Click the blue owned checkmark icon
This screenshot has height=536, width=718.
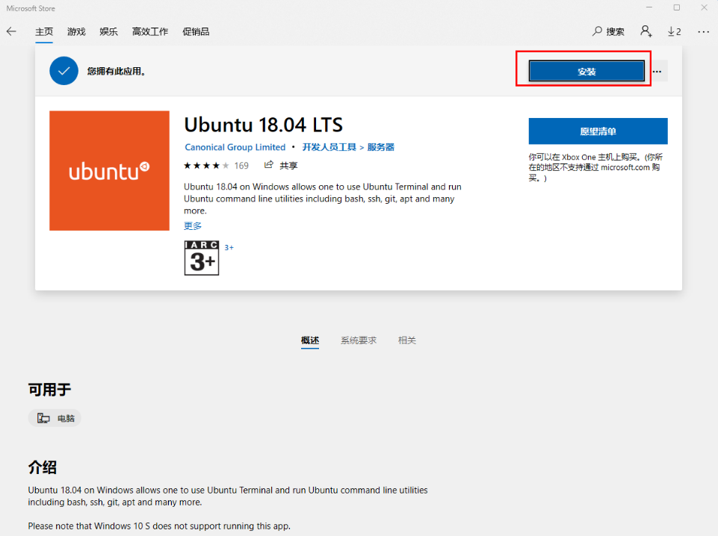point(64,71)
